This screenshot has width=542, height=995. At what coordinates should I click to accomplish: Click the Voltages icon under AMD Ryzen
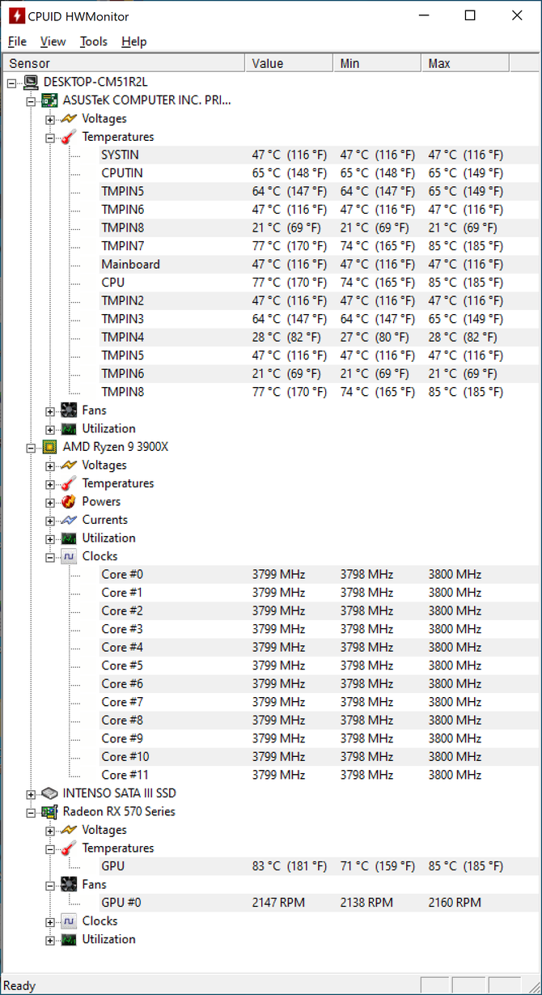tap(69, 465)
